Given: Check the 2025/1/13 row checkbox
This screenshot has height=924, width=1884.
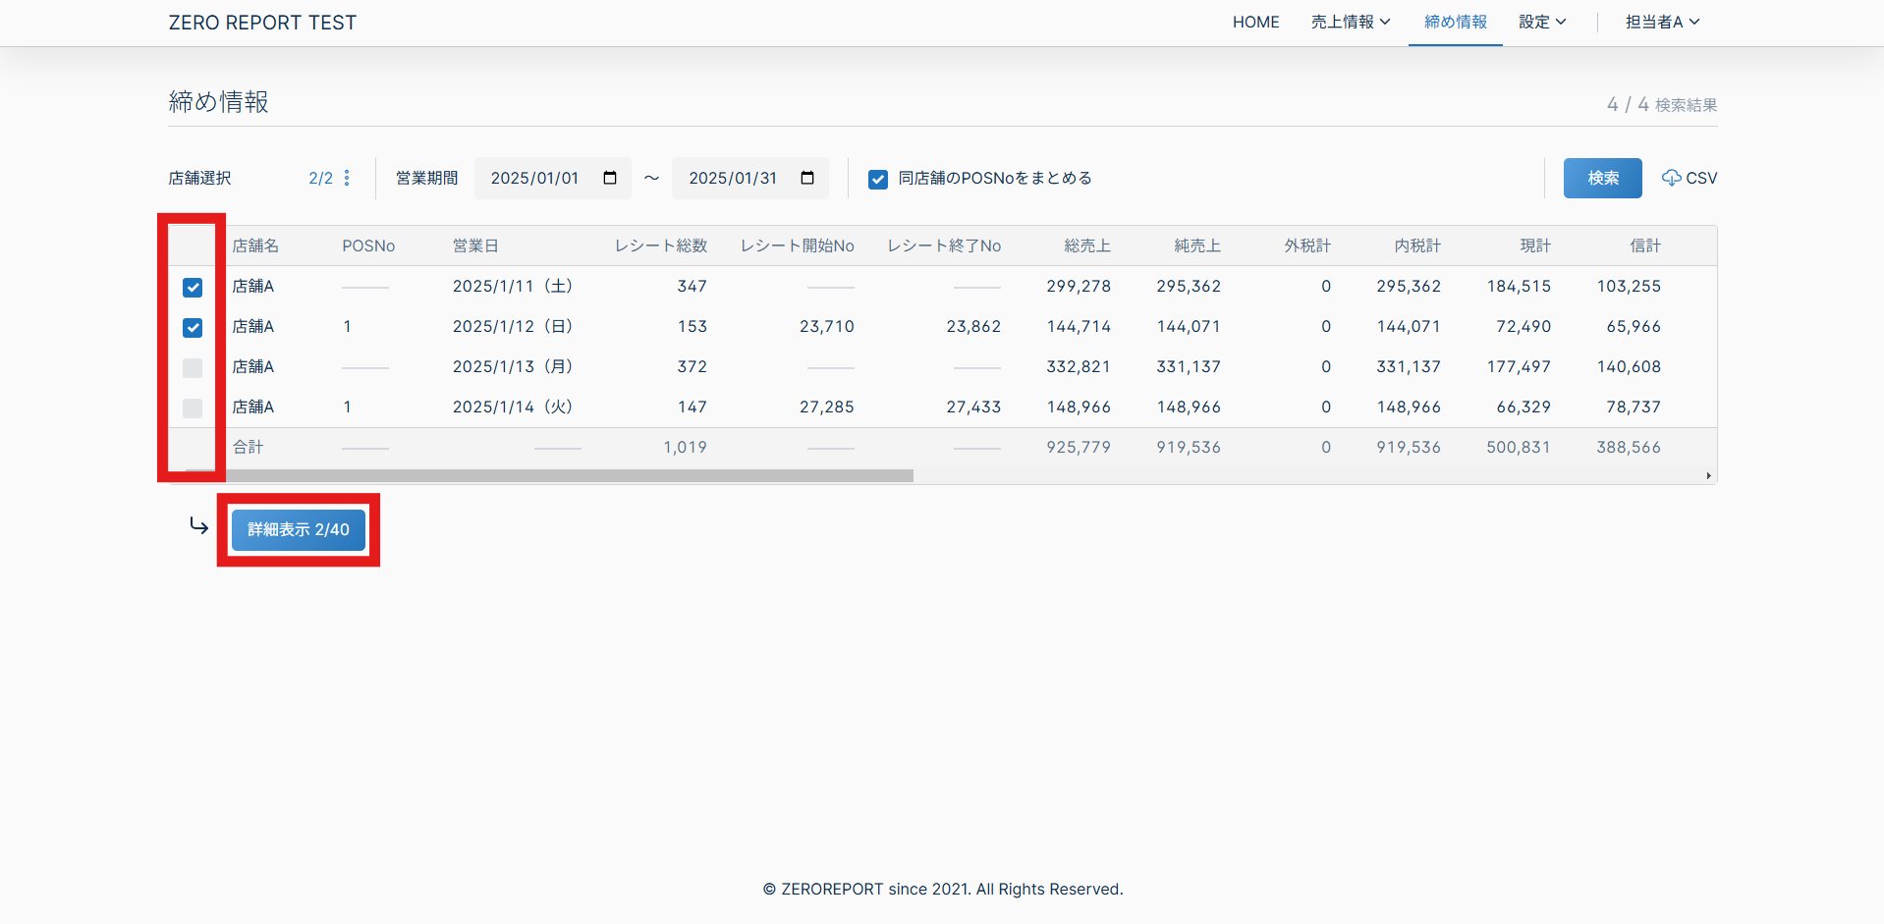Looking at the screenshot, I should tap(193, 368).
